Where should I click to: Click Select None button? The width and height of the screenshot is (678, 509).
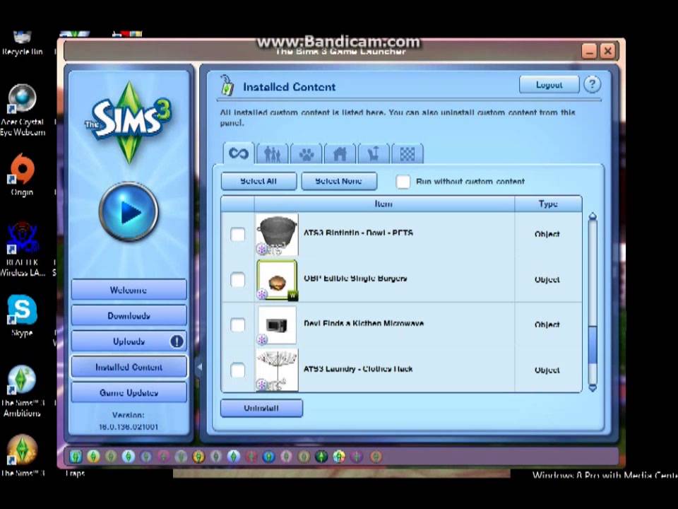click(x=338, y=182)
